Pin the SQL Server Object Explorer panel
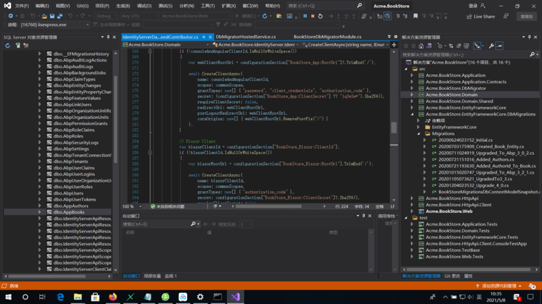This screenshot has height=304, width=542. 108,37
